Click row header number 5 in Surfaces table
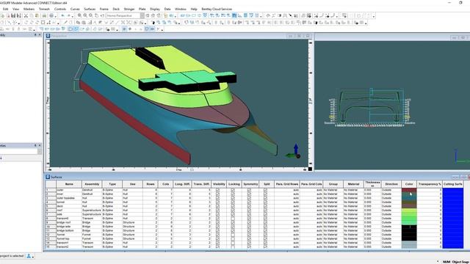Viewport: 470px width, 264px height. 51,206
